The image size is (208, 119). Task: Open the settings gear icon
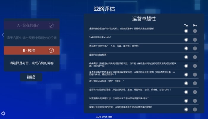3,113
